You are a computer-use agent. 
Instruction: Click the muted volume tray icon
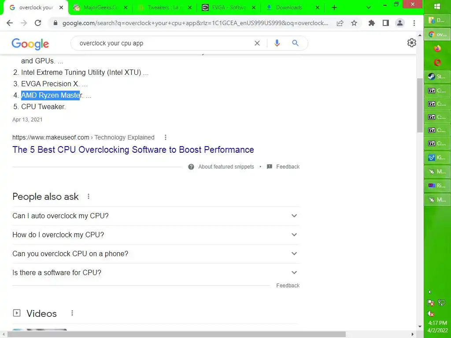[431, 313]
